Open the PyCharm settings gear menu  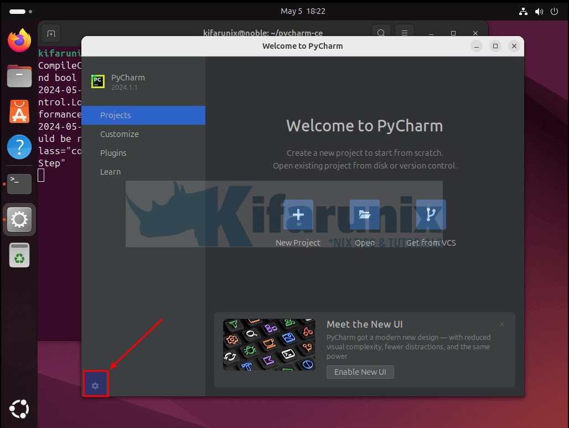coord(95,384)
